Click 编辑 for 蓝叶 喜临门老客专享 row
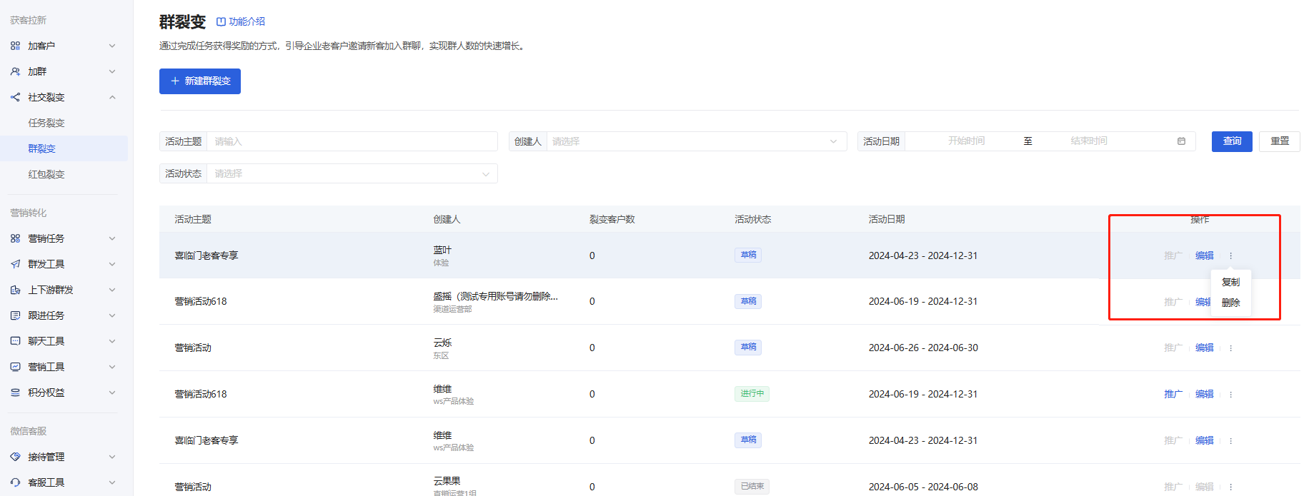This screenshot has width=1314, height=496. click(1205, 255)
